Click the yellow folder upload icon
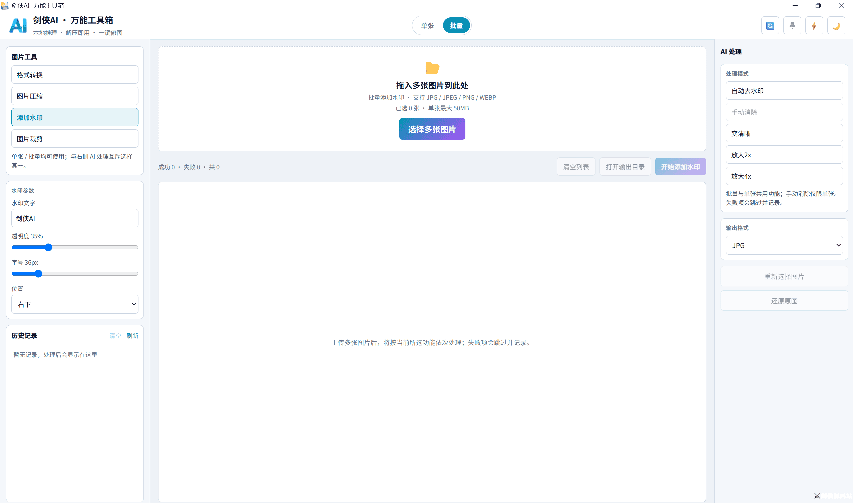 (432, 68)
